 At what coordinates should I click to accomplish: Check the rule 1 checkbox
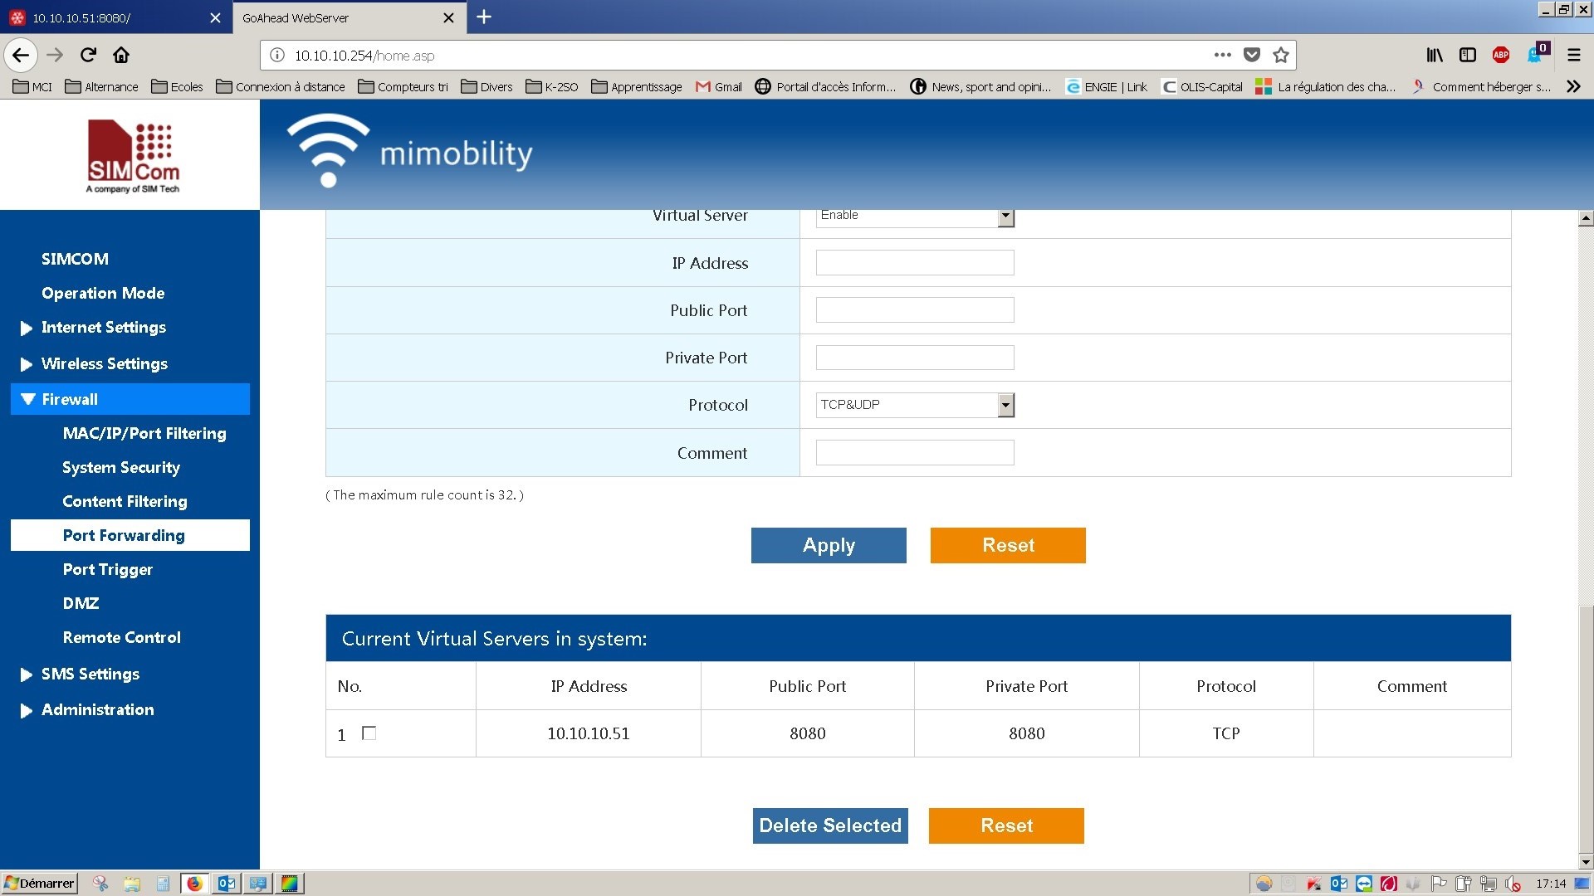click(x=369, y=733)
